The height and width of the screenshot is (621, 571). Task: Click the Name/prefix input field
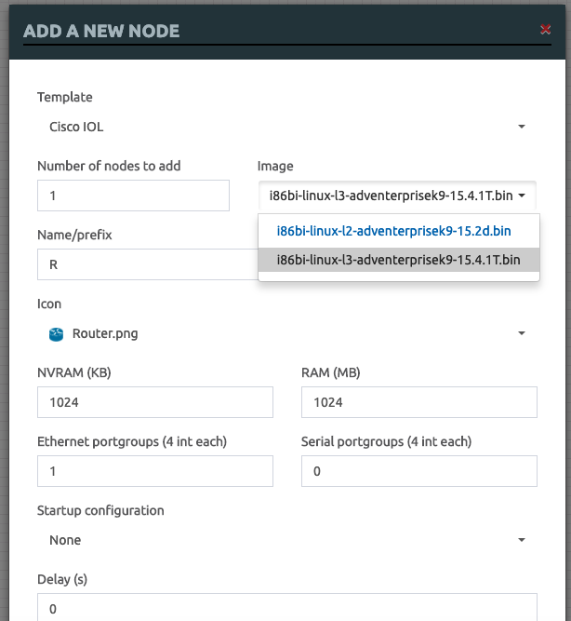(x=148, y=264)
